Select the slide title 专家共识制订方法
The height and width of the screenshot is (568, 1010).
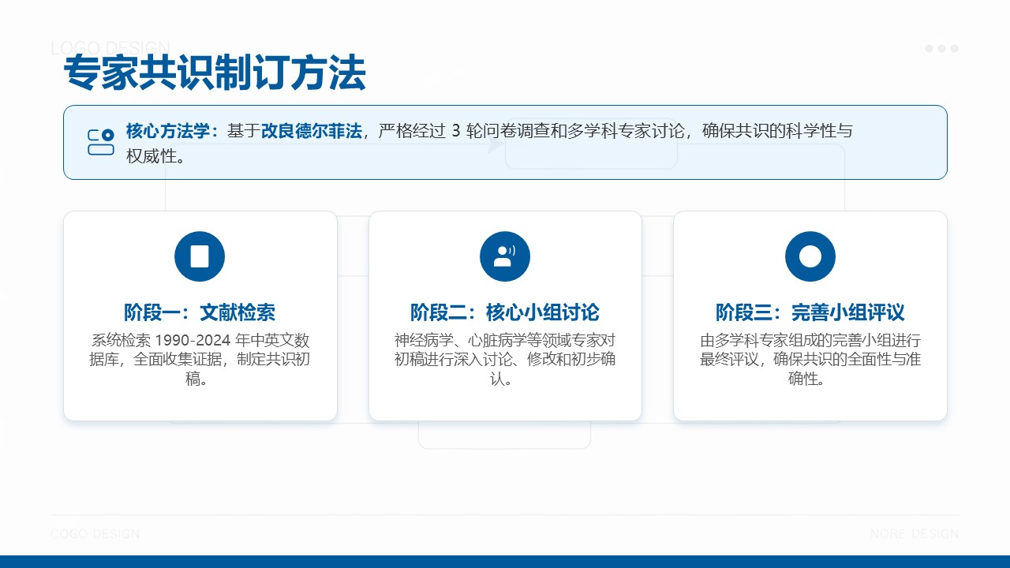coord(215,74)
